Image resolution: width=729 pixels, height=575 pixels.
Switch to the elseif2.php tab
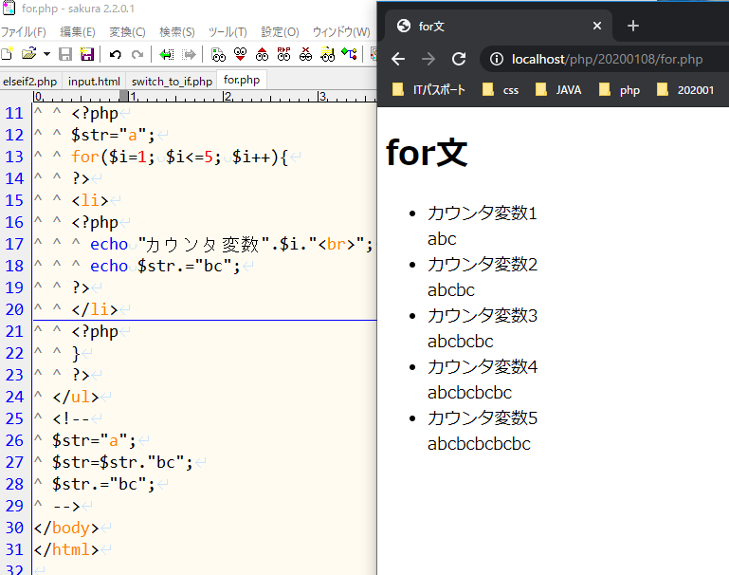pos(29,81)
